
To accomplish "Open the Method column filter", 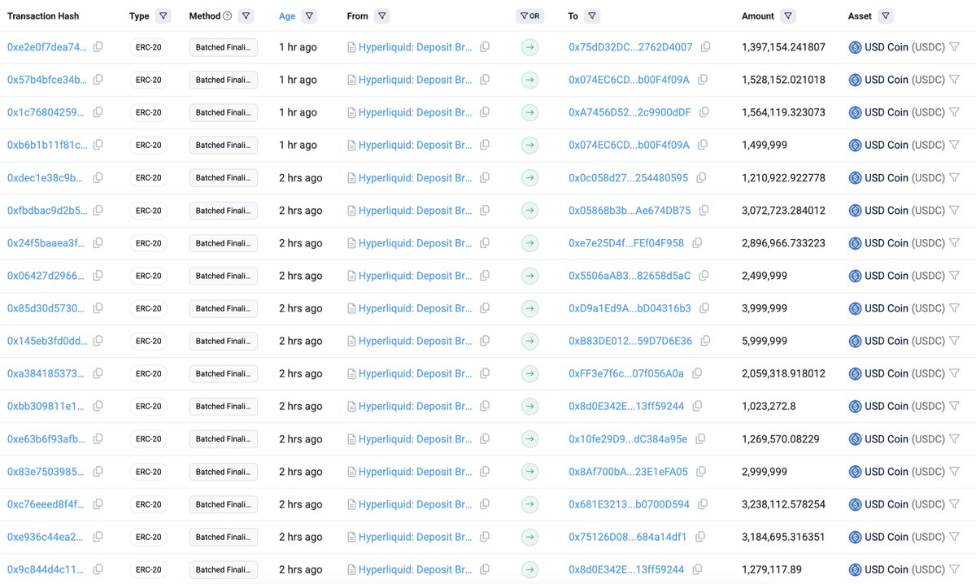I will click(x=246, y=15).
